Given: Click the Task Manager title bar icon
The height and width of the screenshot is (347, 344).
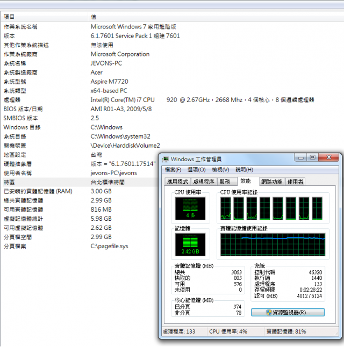Looking at the screenshot, I should click(x=165, y=159).
